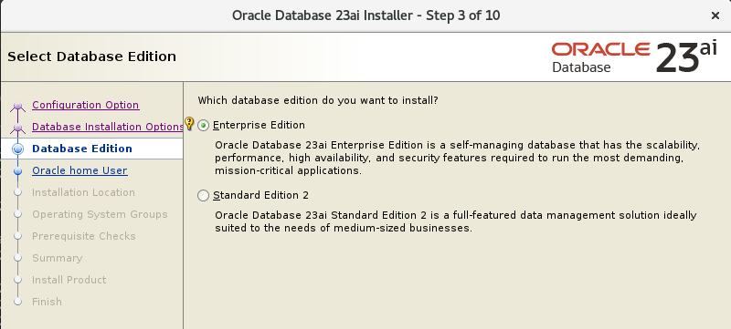Click the 23ai version logo graphic
This screenshot has width=731, height=329.
686,57
